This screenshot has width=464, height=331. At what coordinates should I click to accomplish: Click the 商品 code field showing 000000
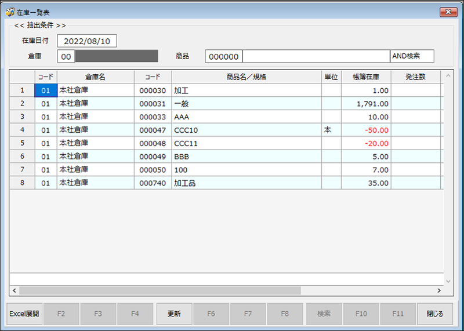pyautogui.click(x=223, y=56)
